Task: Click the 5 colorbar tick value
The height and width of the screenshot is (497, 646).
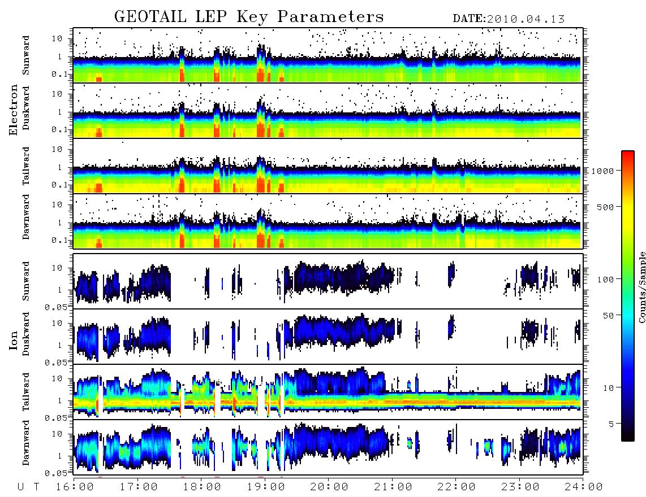Action: (x=611, y=424)
